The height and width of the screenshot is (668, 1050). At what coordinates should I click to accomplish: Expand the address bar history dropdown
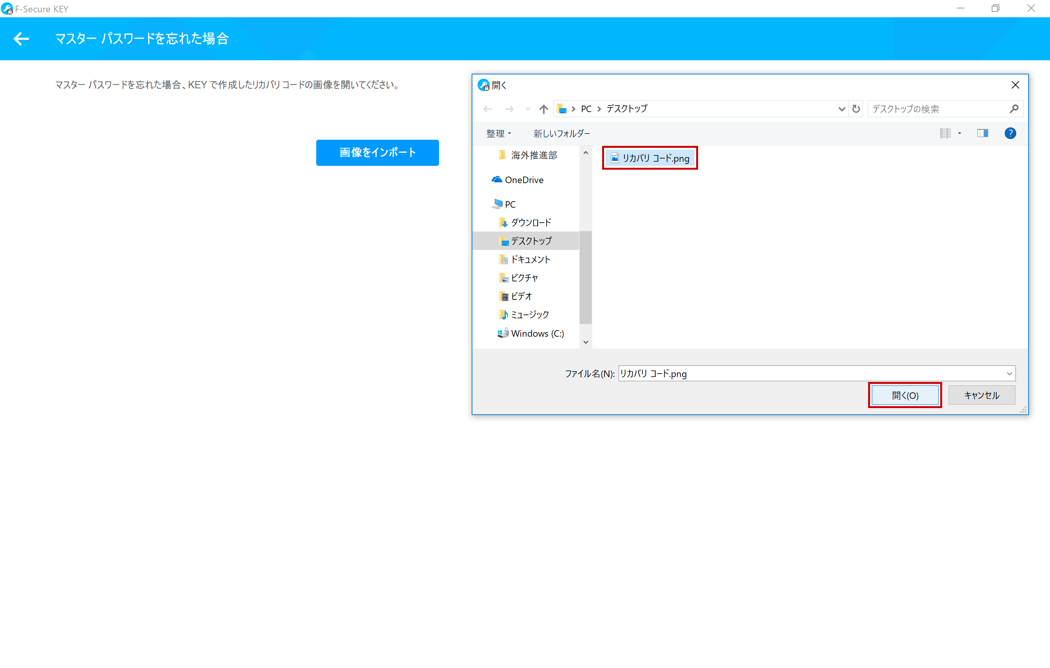(x=841, y=109)
